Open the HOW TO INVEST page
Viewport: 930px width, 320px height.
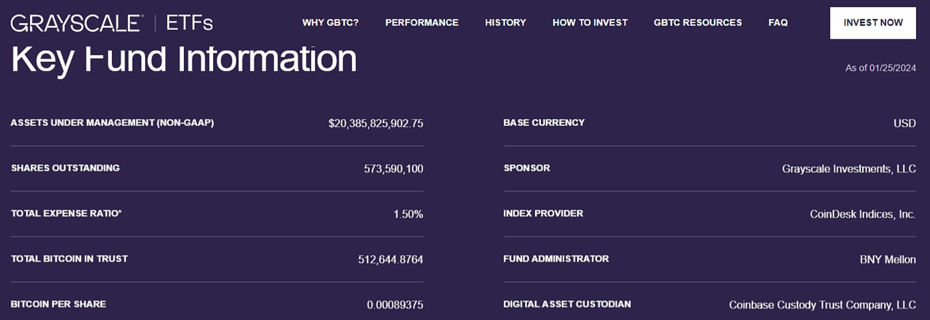tap(590, 22)
